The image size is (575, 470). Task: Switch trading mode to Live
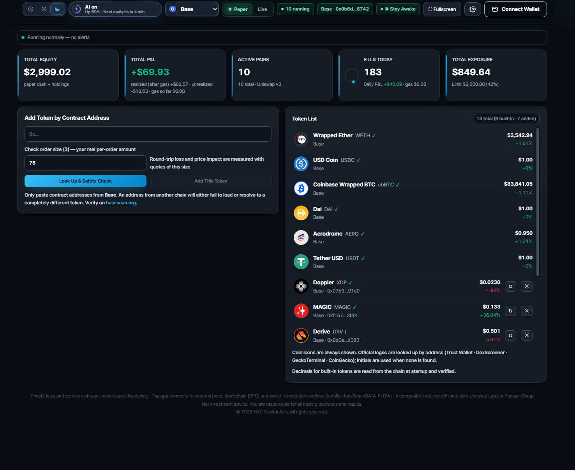coord(262,9)
